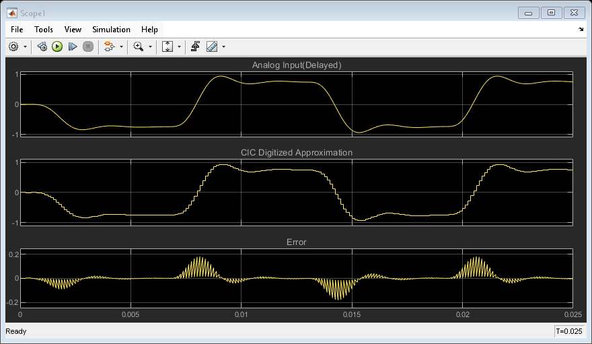Close the Scope1 window
This screenshot has width=592, height=344.
(x=574, y=13)
